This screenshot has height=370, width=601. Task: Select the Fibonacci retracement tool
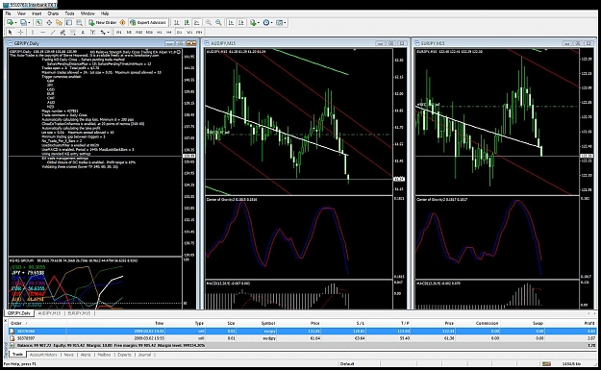72,32
